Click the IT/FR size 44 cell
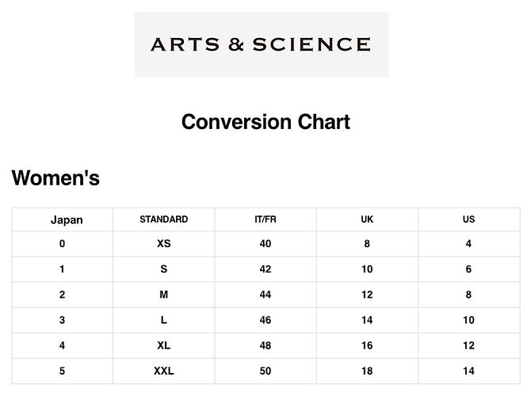 pyautogui.click(x=265, y=295)
